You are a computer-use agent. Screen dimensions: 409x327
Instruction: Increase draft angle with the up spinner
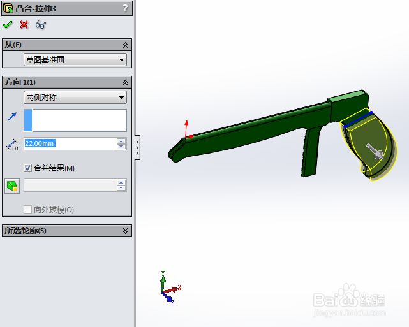121,182
